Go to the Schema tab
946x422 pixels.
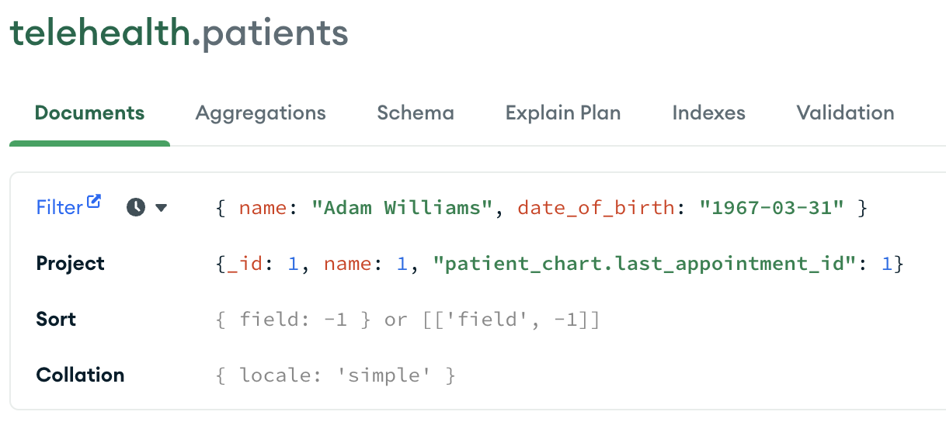click(416, 113)
